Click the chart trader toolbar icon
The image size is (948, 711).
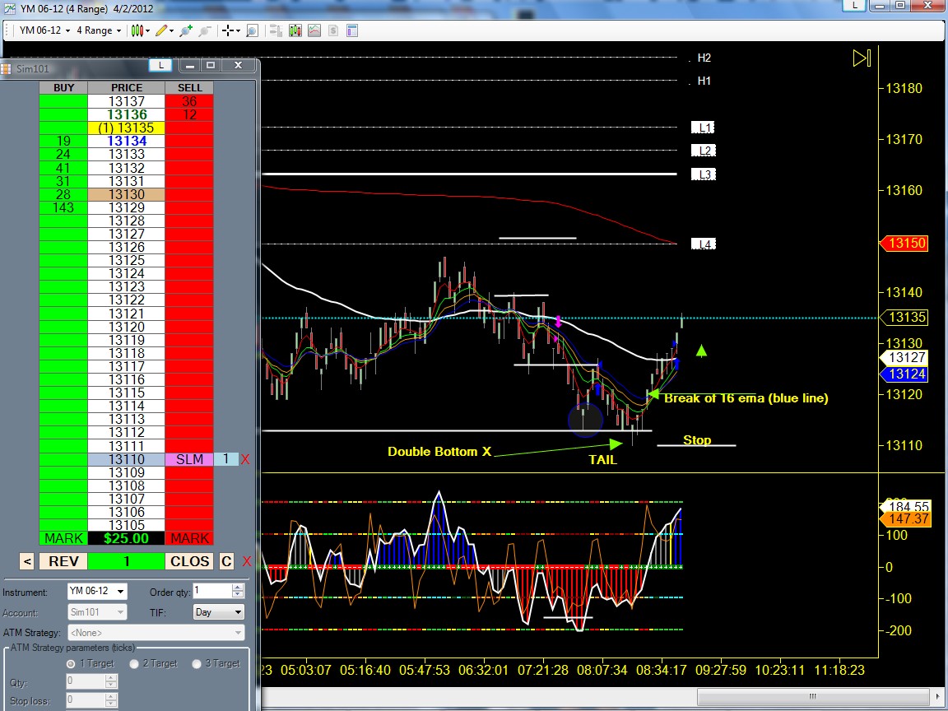[x=276, y=30]
